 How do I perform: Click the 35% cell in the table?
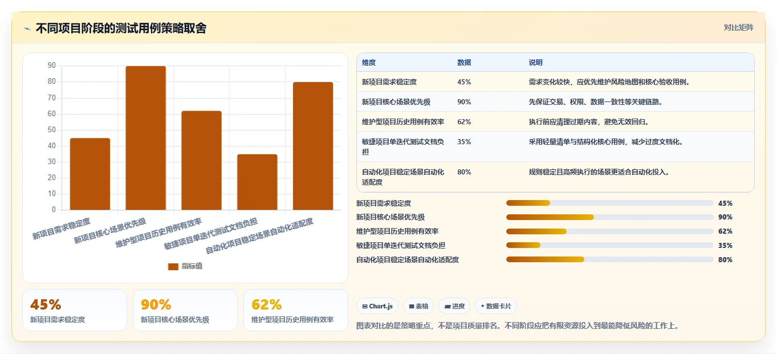(464, 142)
